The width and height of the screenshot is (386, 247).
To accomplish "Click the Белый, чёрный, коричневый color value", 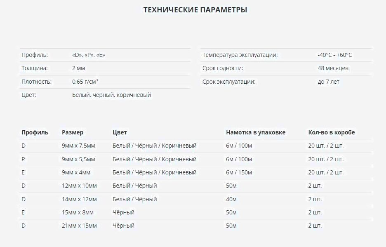I will pos(111,95).
